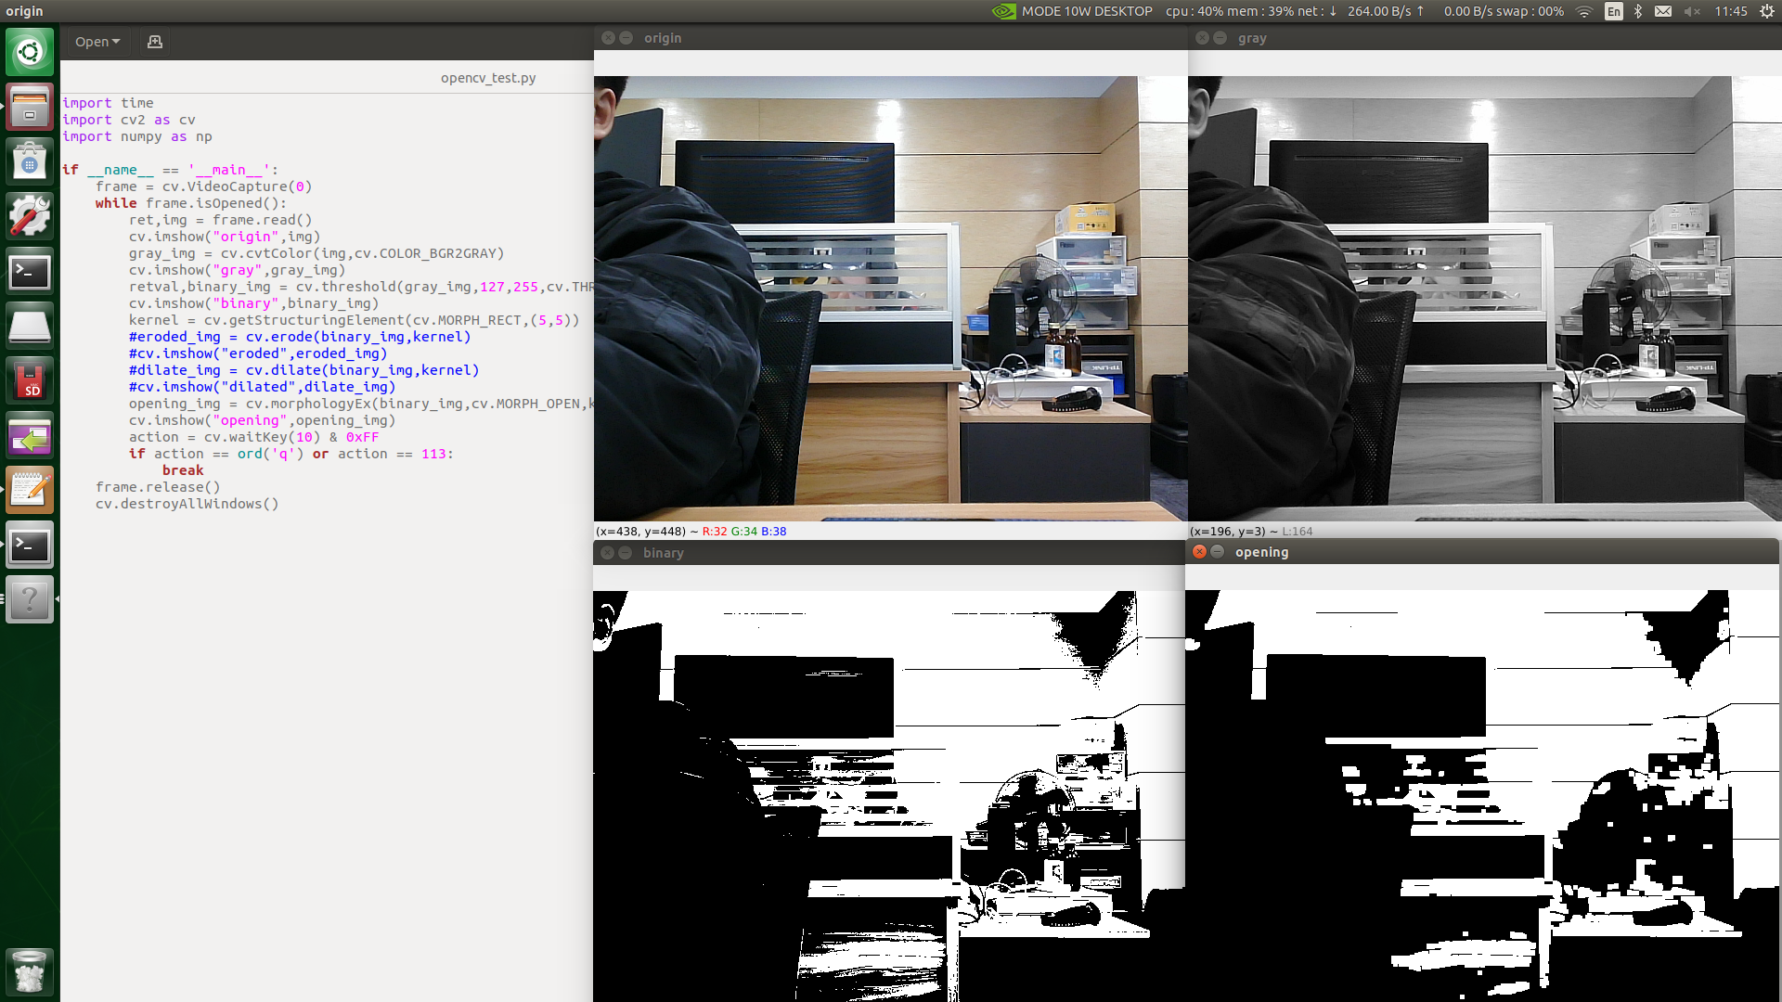1782x1002 pixels.
Task: Expand the Wi-Fi network menu
Action: pos(1584,11)
